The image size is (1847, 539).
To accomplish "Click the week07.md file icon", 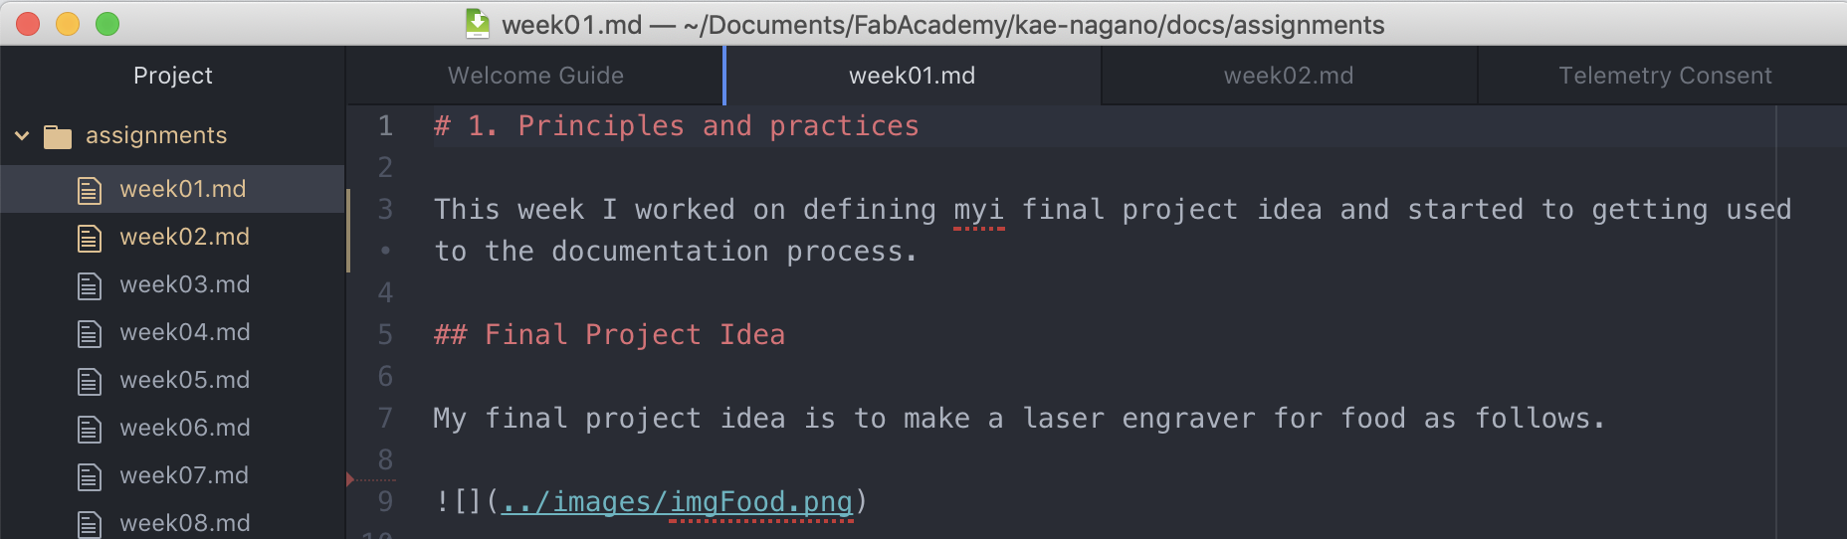I will point(90,476).
